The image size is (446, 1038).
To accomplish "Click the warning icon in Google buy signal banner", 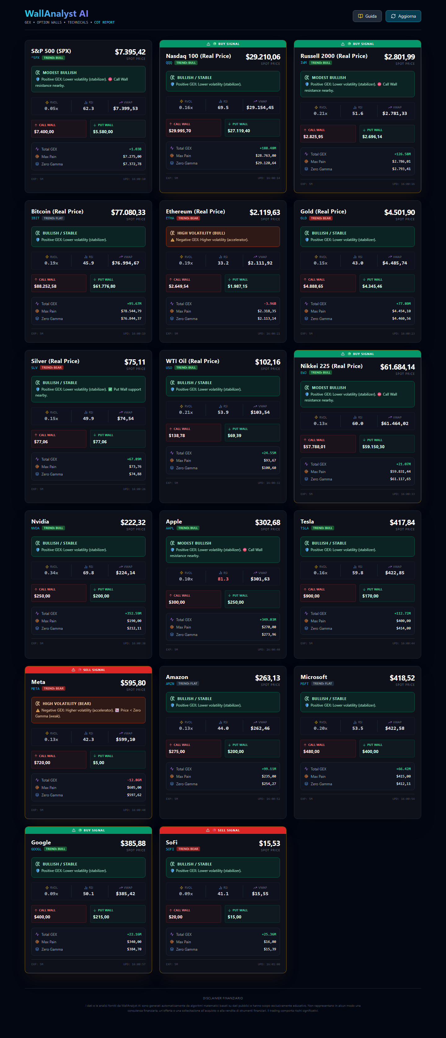I will point(74,830).
